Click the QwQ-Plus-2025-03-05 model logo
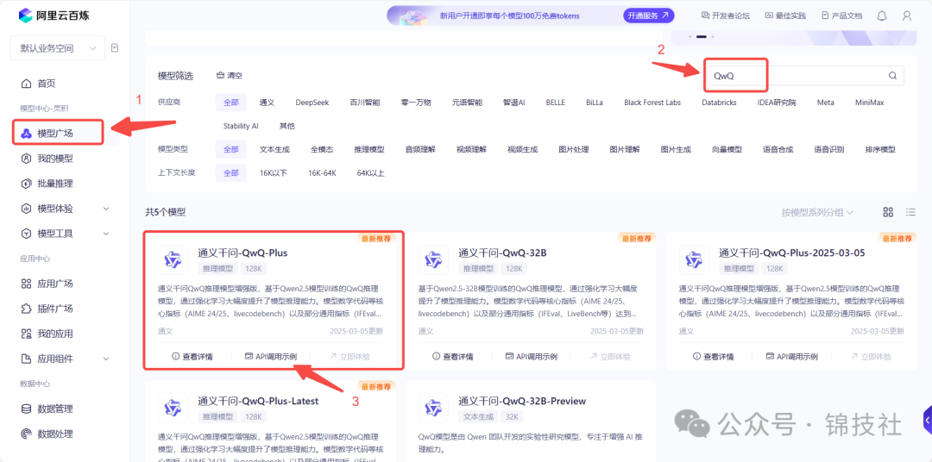Image resolution: width=932 pixels, height=462 pixels. tap(694, 259)
